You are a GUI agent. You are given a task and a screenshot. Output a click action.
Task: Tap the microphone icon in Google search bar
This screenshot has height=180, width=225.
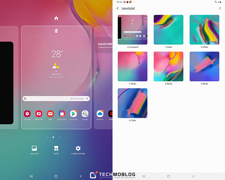coord(87,99)
